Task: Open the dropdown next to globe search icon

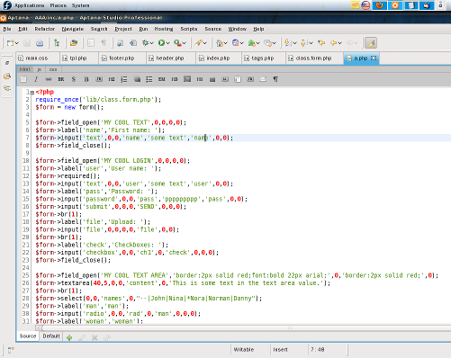Action: click(241, 43)
